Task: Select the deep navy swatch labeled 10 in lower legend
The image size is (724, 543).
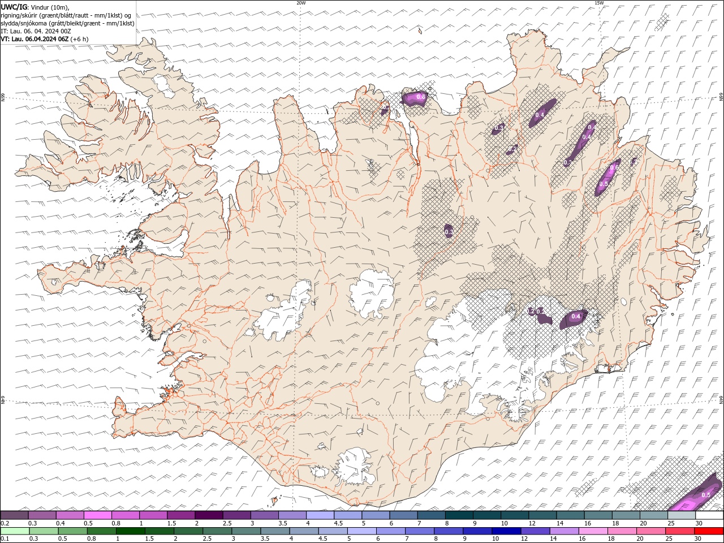Action: point(506,531)
